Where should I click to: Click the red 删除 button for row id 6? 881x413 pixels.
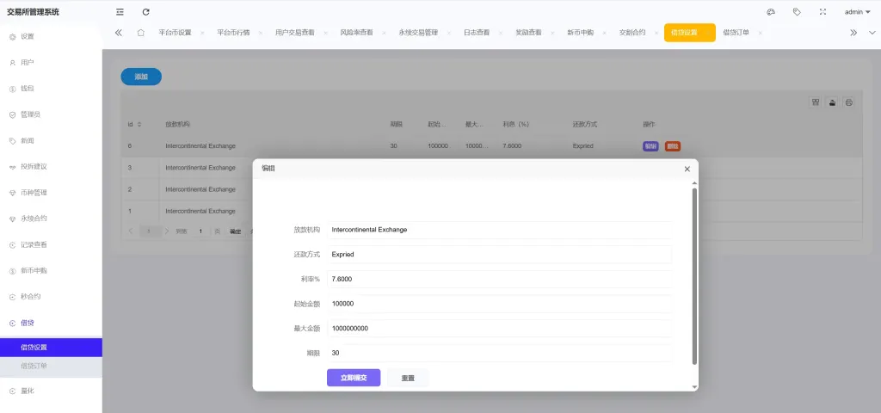(673, 146)
